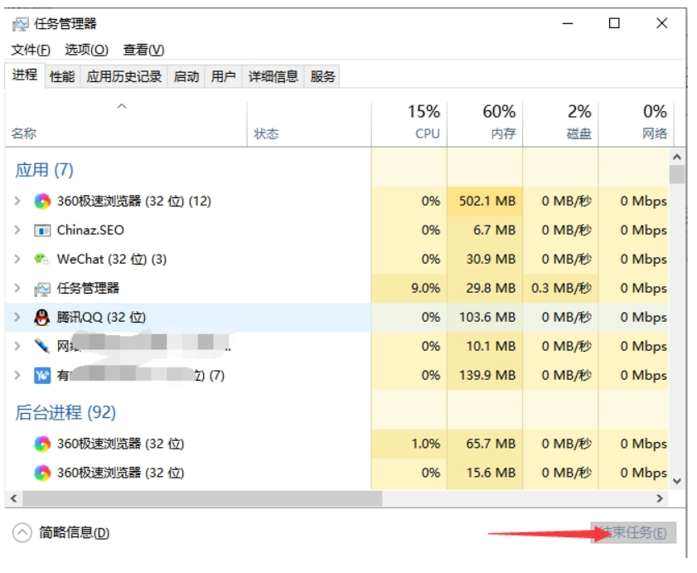
Task: Click the blue pen app icon
Action: (x=42, y=346)
